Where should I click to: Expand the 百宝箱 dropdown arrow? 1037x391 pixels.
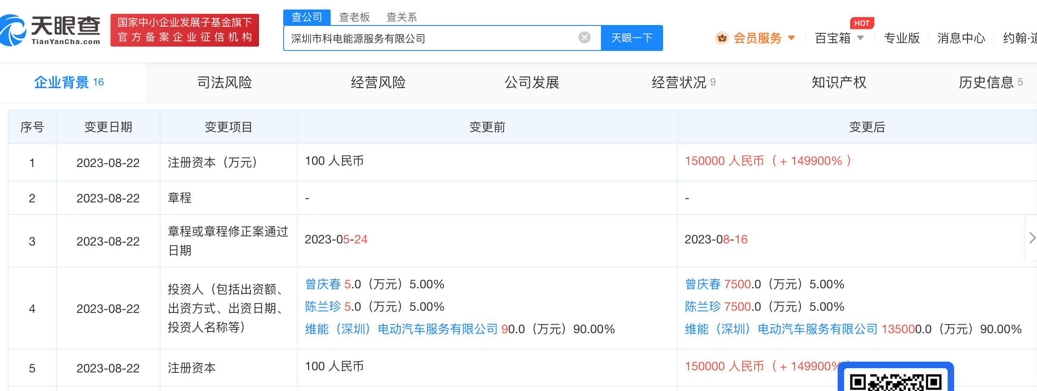point(860,38)
